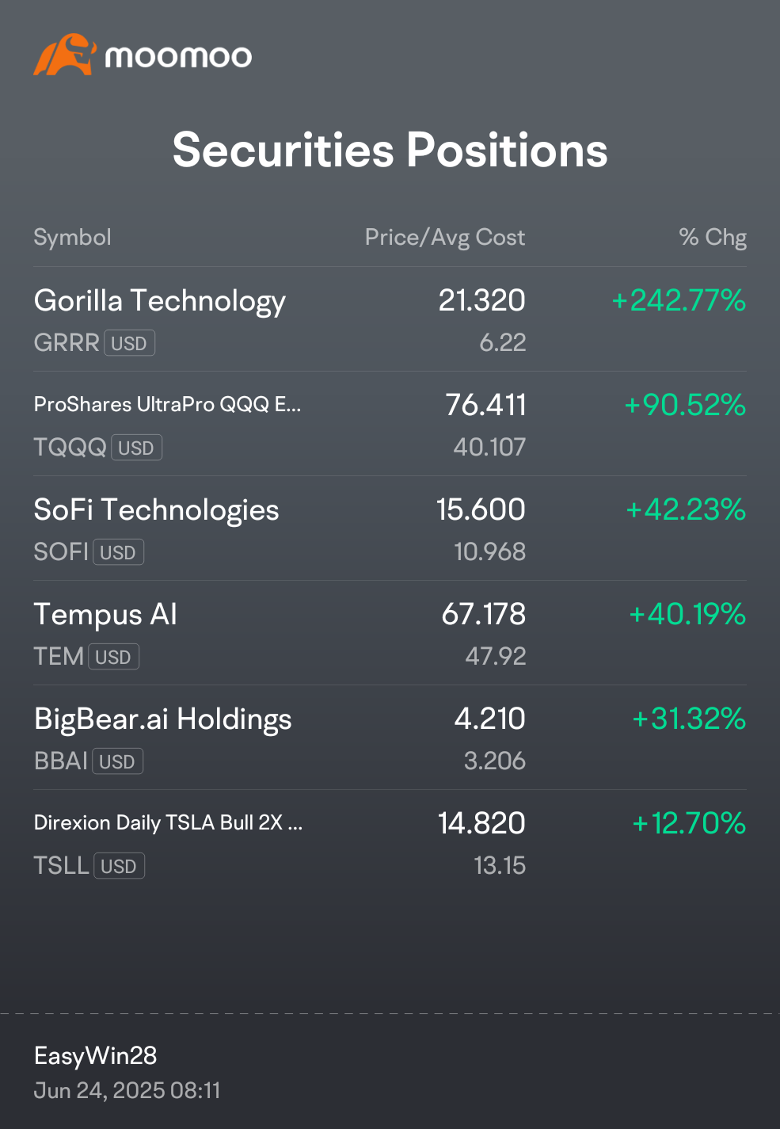Click the moomoo bull logo icon
The image size is (780, 1129).
[x=65, y=55]
